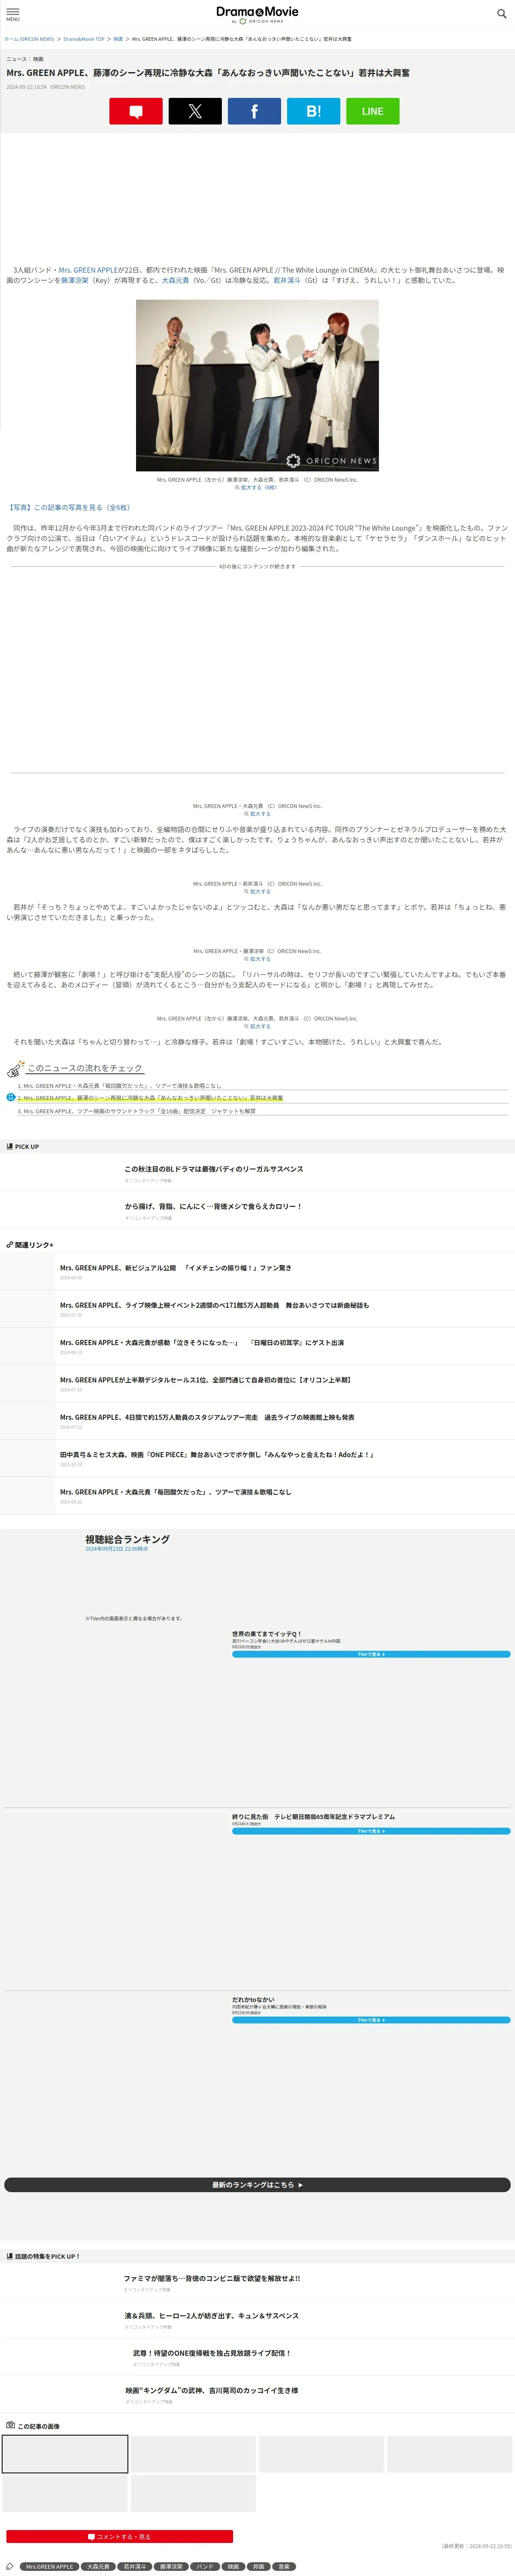515x2576 pixels.
Task: Select the first highlighted article image thumbnail
Action: [65, 2454]
